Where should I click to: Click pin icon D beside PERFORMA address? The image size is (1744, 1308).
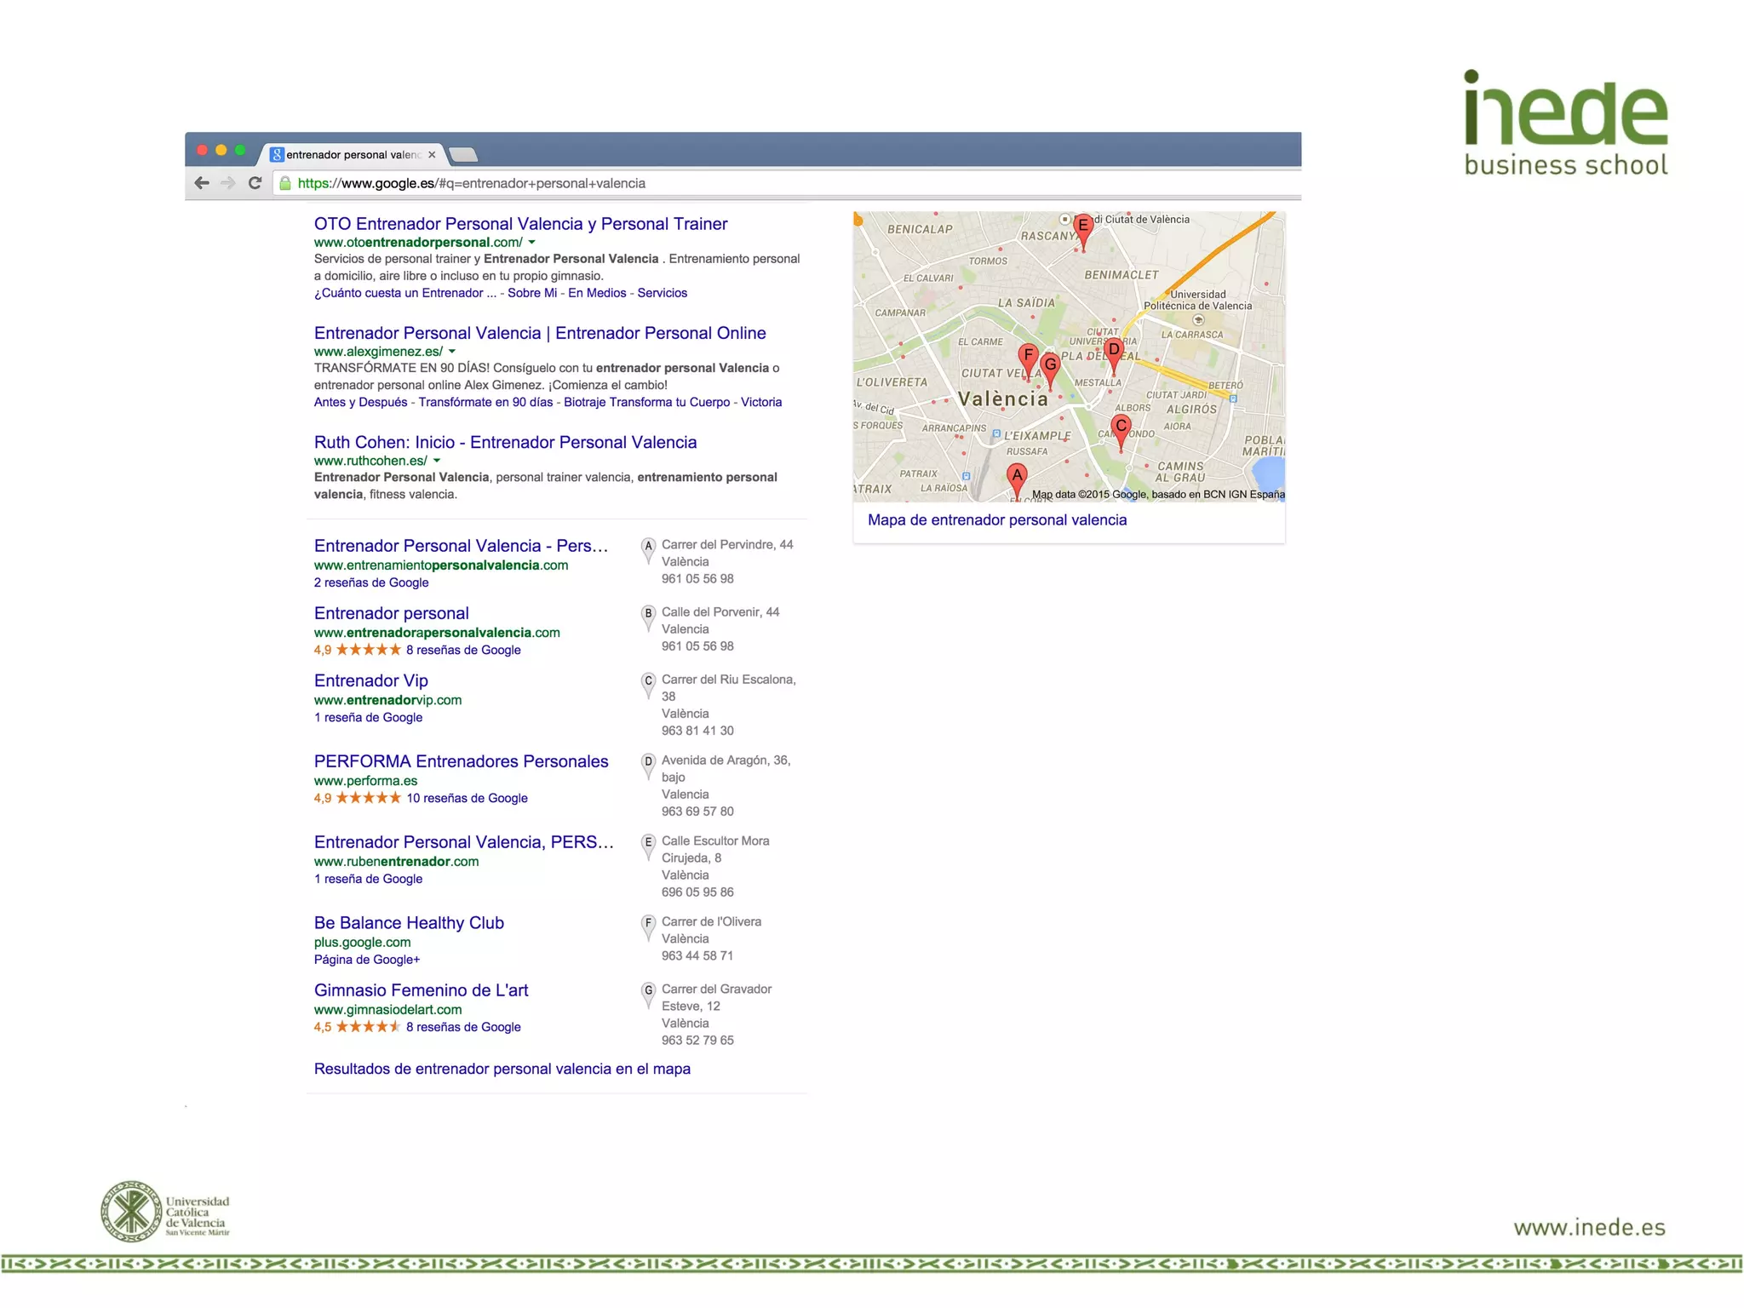click(x=648, y=763)
